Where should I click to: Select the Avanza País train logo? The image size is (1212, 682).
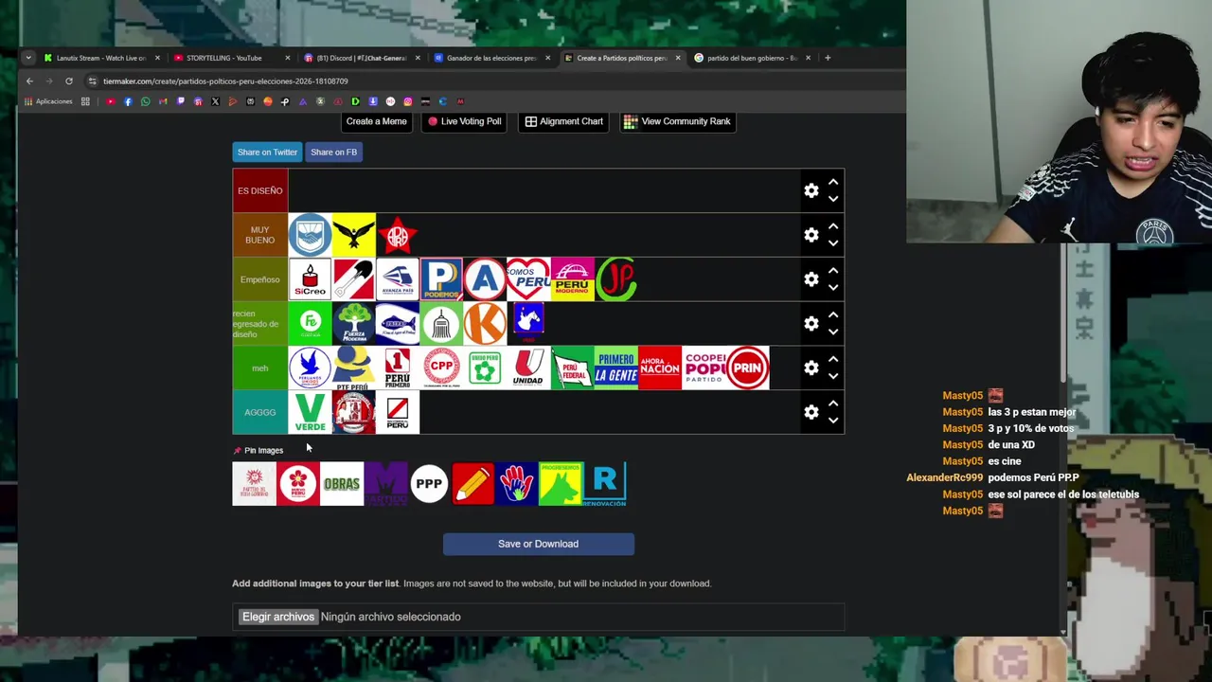[398, 279]
